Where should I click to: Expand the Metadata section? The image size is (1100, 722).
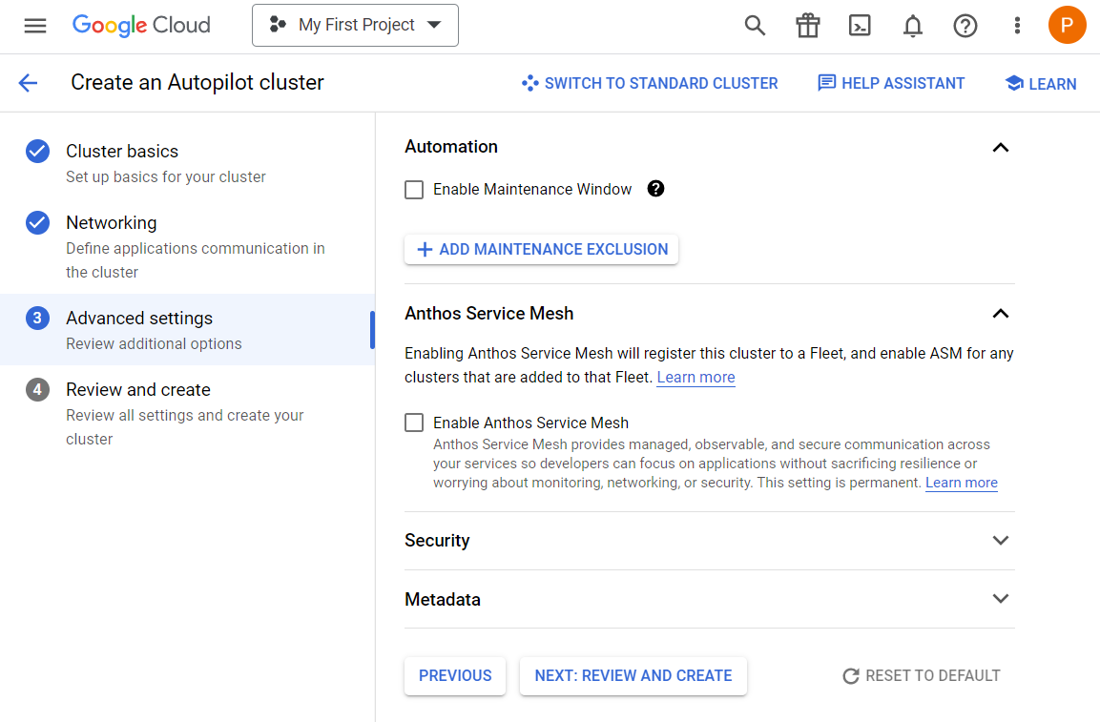[1000, 599]
